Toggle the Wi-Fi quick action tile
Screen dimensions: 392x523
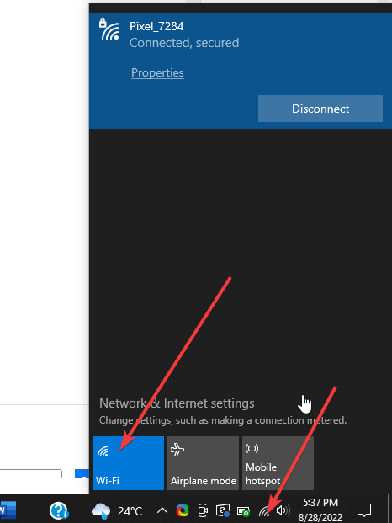click(128, 463)
